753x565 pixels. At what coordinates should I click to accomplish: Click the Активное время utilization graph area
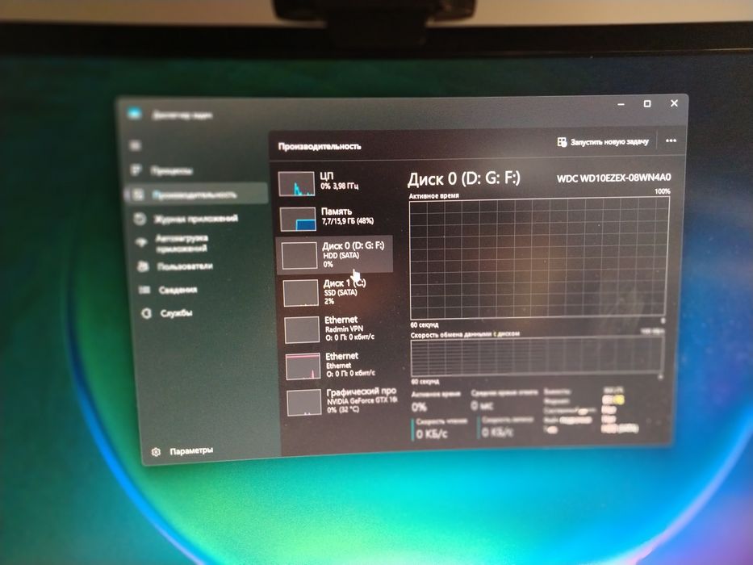tap(539, 258)
